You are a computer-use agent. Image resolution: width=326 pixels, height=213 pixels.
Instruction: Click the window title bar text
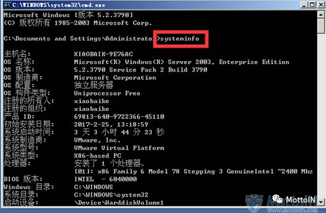coord(59,5)
